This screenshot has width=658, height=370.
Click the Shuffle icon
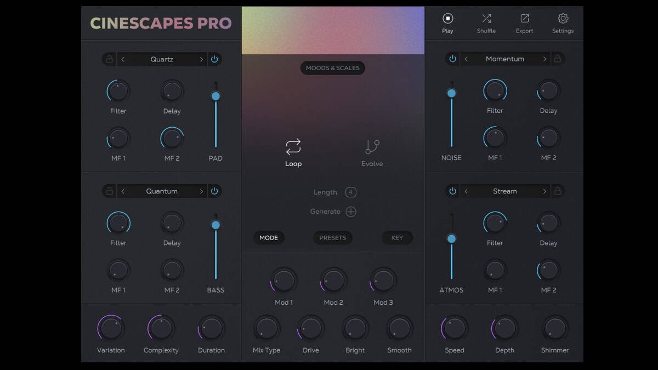pos(486,19)
